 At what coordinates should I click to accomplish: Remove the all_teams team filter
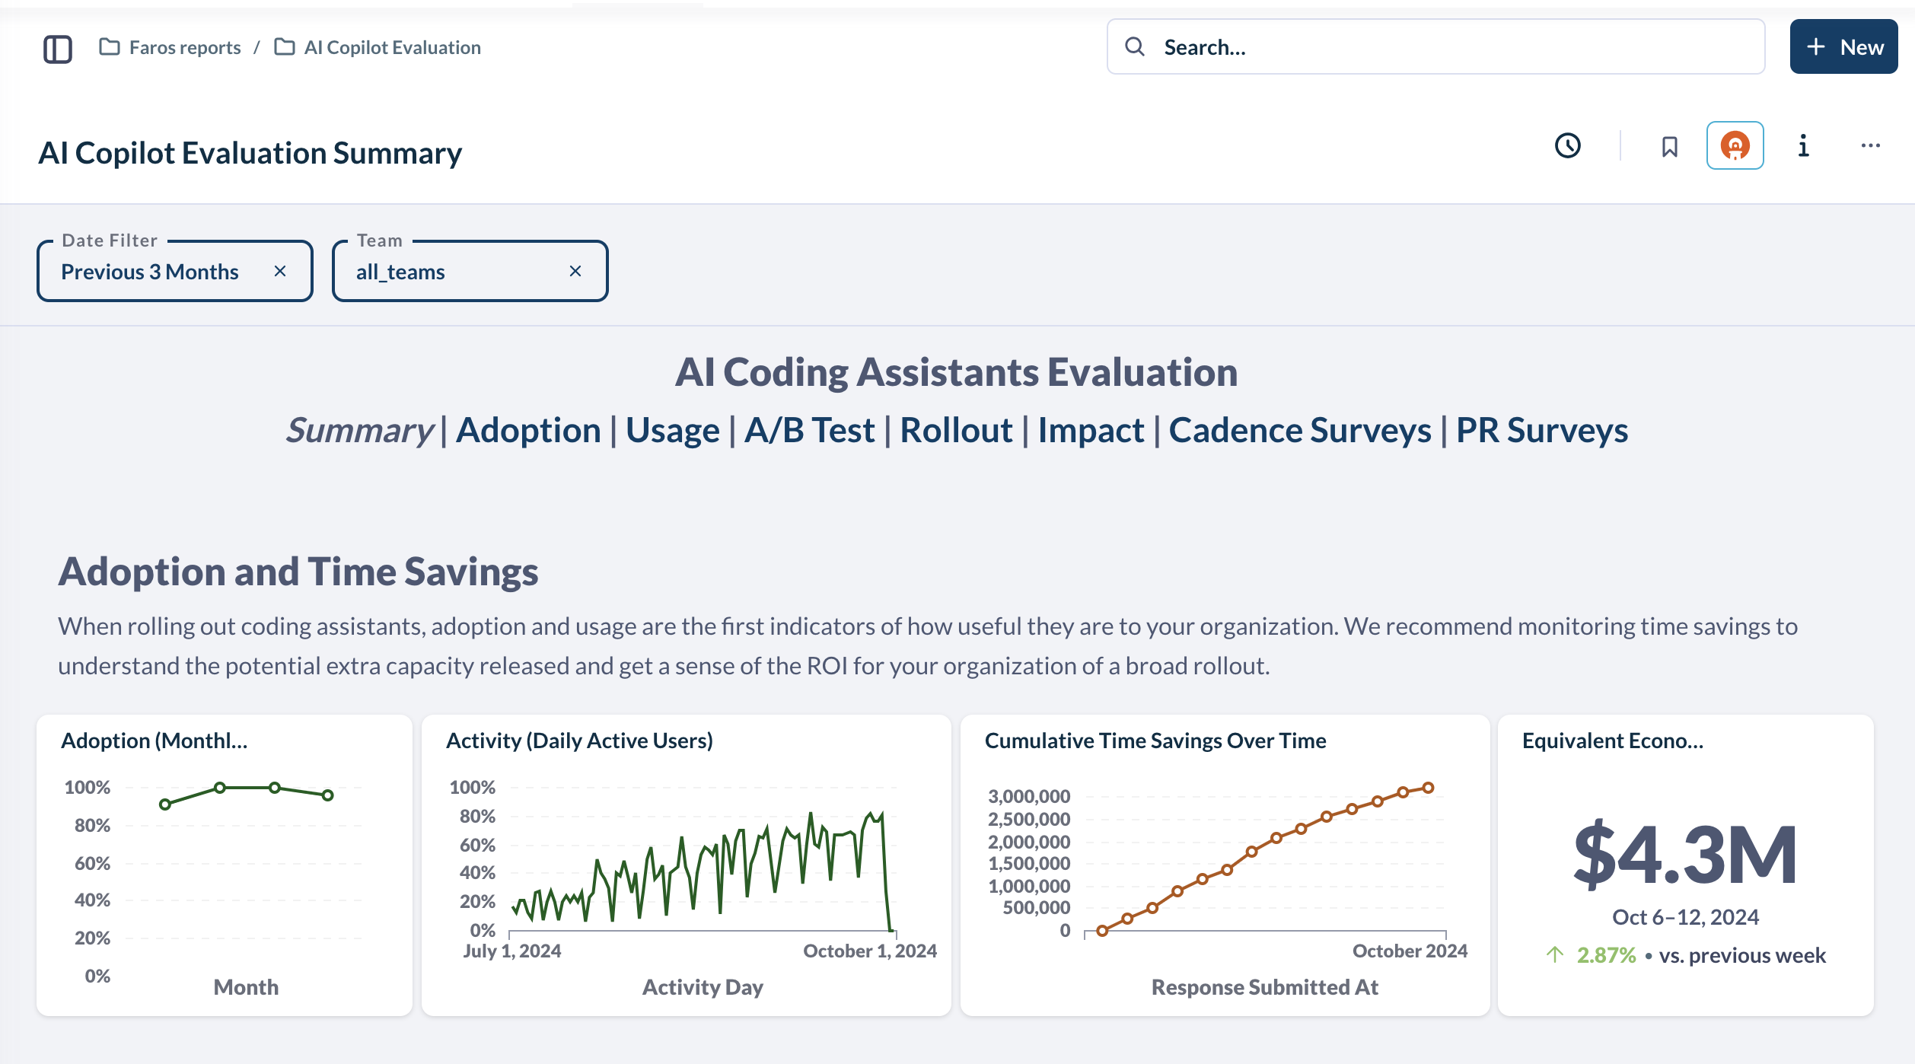[x=574, y=271]
